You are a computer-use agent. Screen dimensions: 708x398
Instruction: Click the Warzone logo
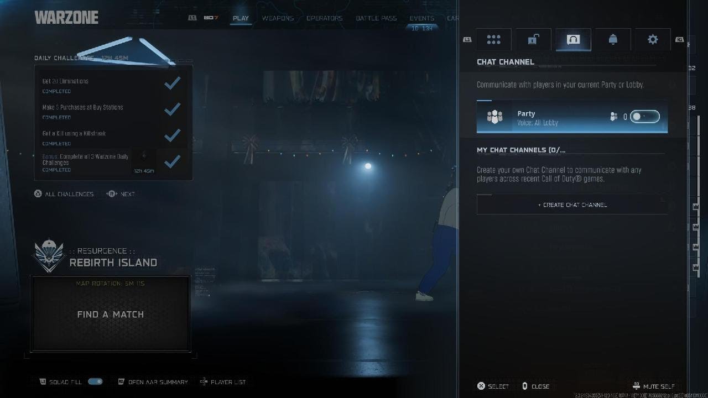[x=66, y=18]
